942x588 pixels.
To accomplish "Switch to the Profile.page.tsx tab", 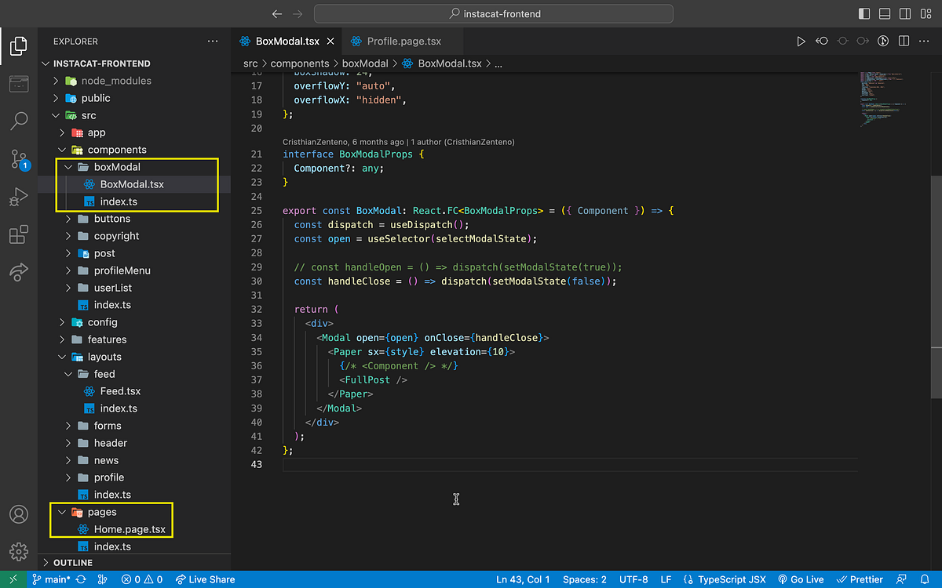I will point(402,41).
